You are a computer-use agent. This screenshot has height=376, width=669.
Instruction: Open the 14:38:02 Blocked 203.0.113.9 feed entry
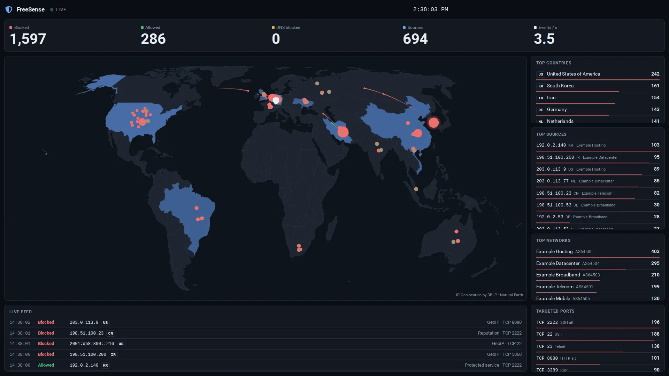coord(266,322)
